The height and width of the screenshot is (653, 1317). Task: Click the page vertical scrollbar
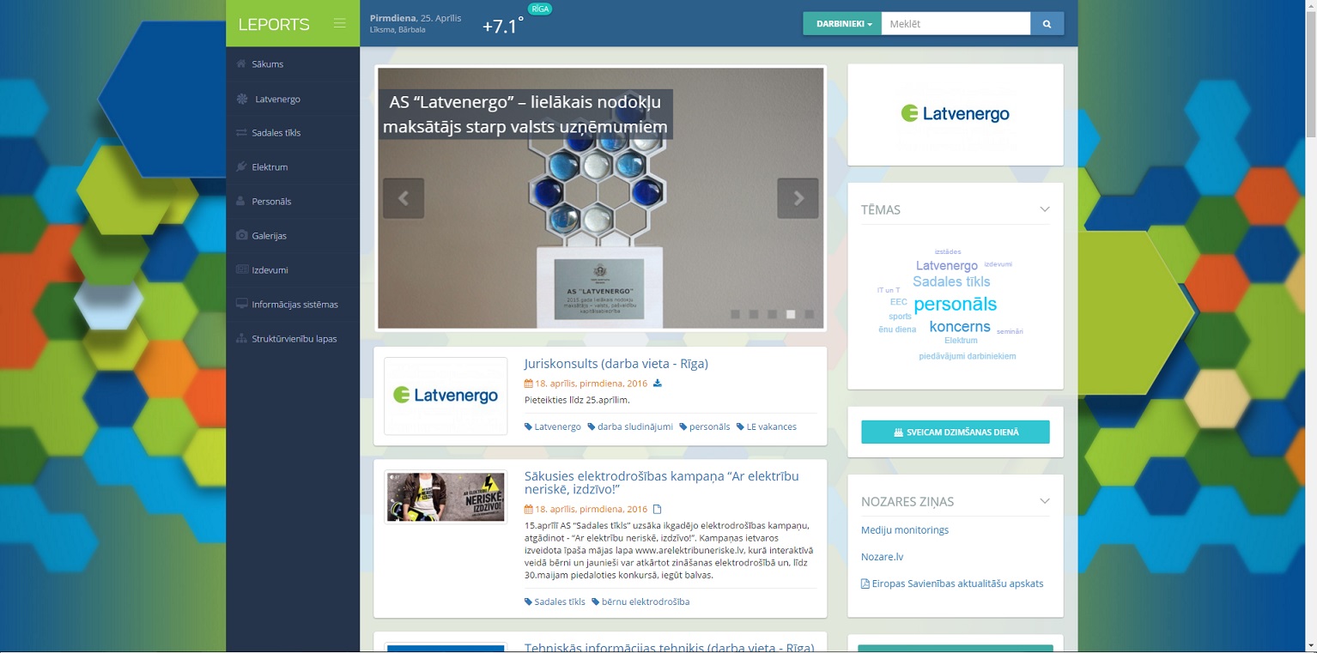1310,326
